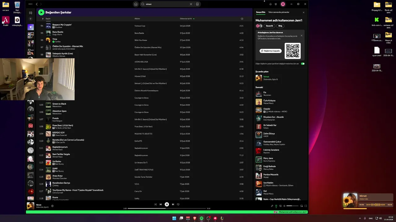The height and width of the screenshot is (222, 396).
Task: Close the queue side panel
Action: coord(303,13)
